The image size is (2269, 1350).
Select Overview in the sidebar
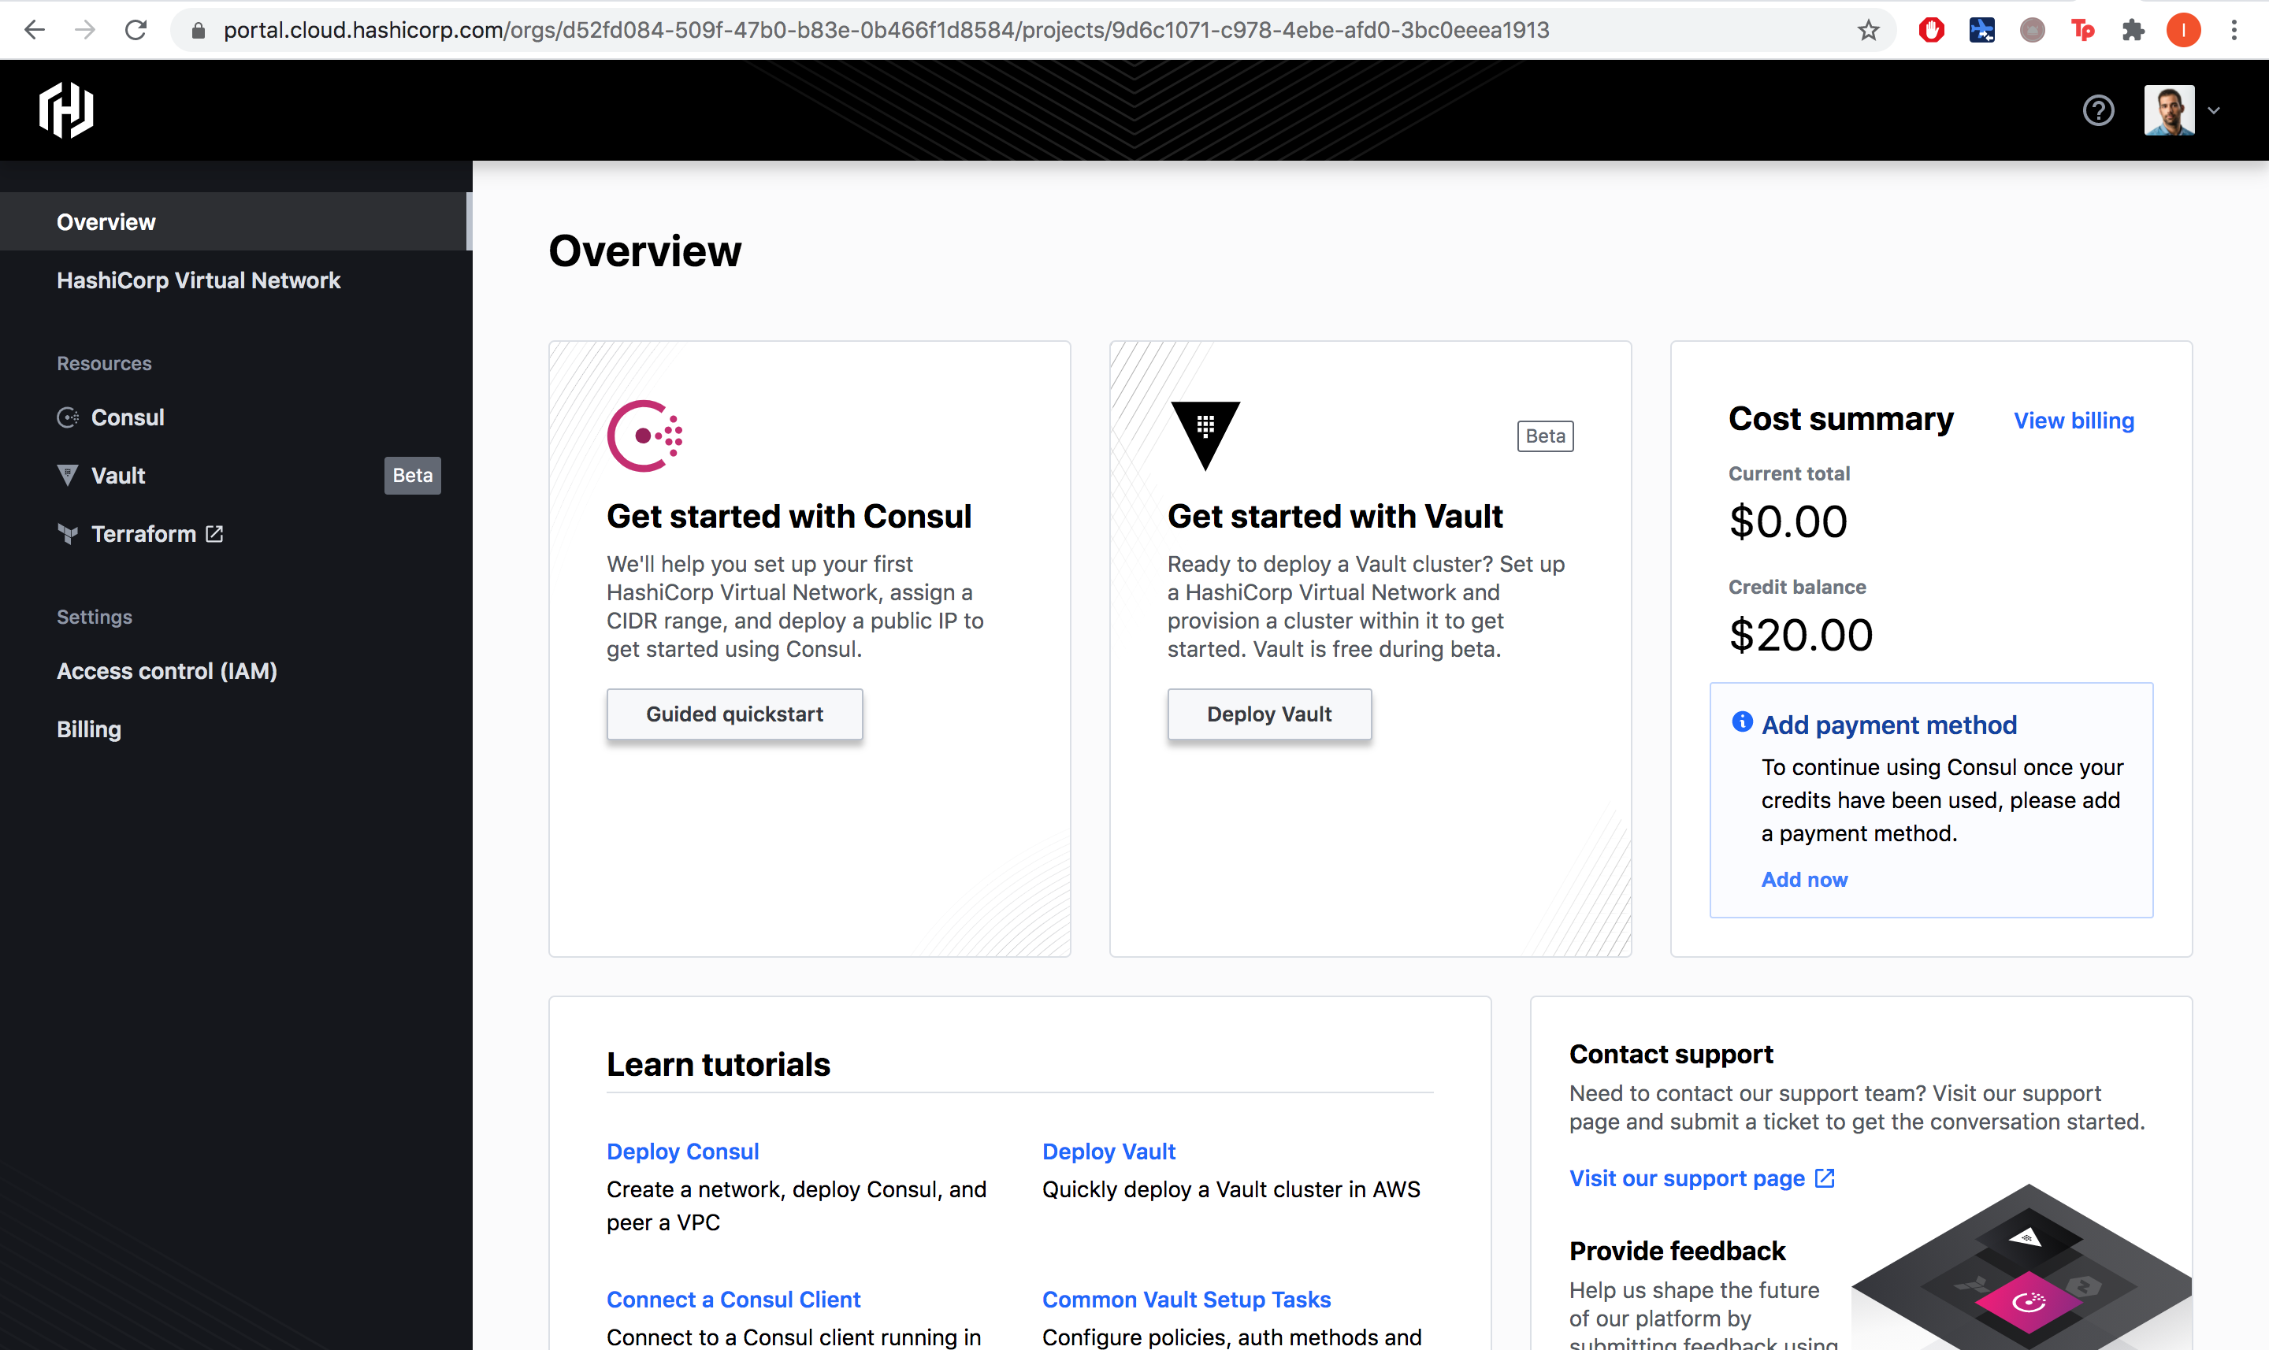click(x=235, y=221)
